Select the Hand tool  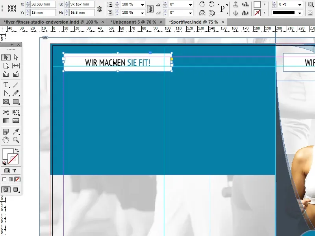coord(6,140)
